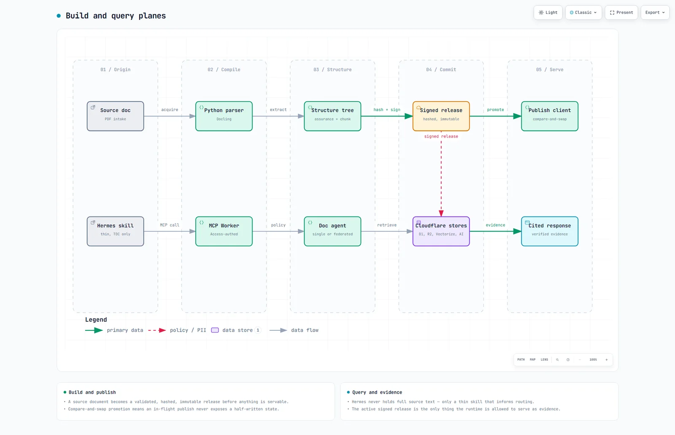Switch to LENS mode in the toolbar

(545, 360)
